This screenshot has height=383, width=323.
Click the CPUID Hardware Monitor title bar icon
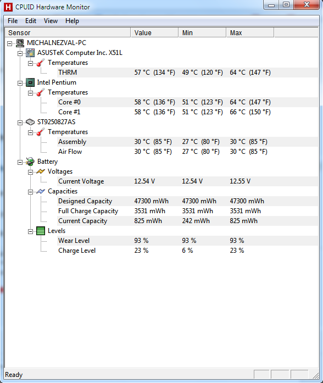pos(8,7)
